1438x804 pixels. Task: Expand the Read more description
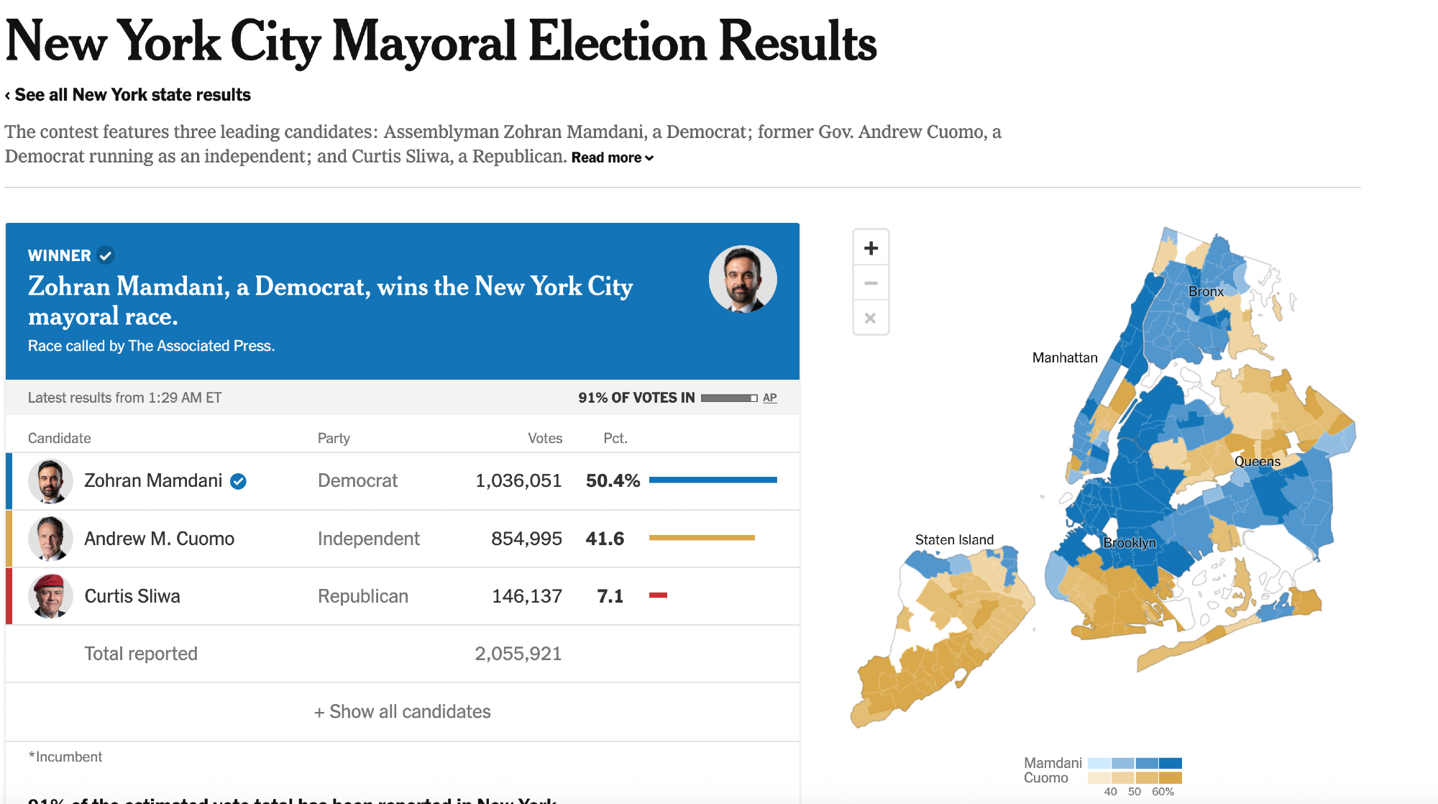coord(612,157)
